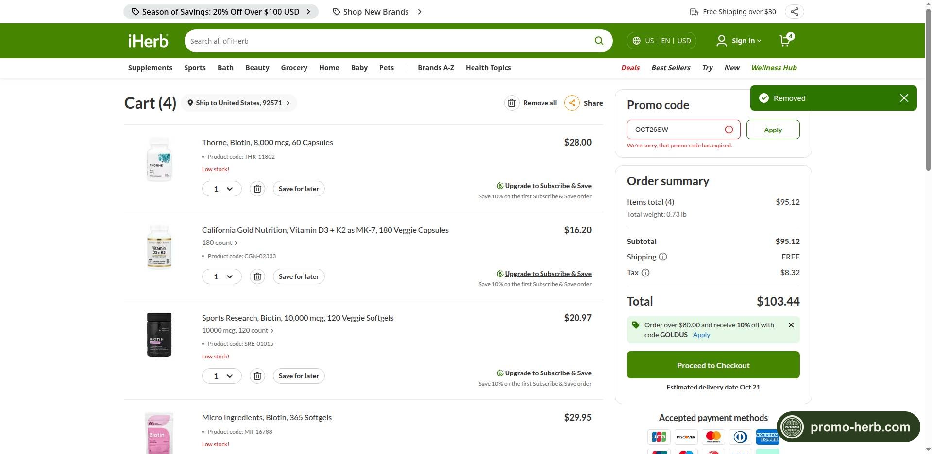Click the Remove all trash icon

coord(512,103)
